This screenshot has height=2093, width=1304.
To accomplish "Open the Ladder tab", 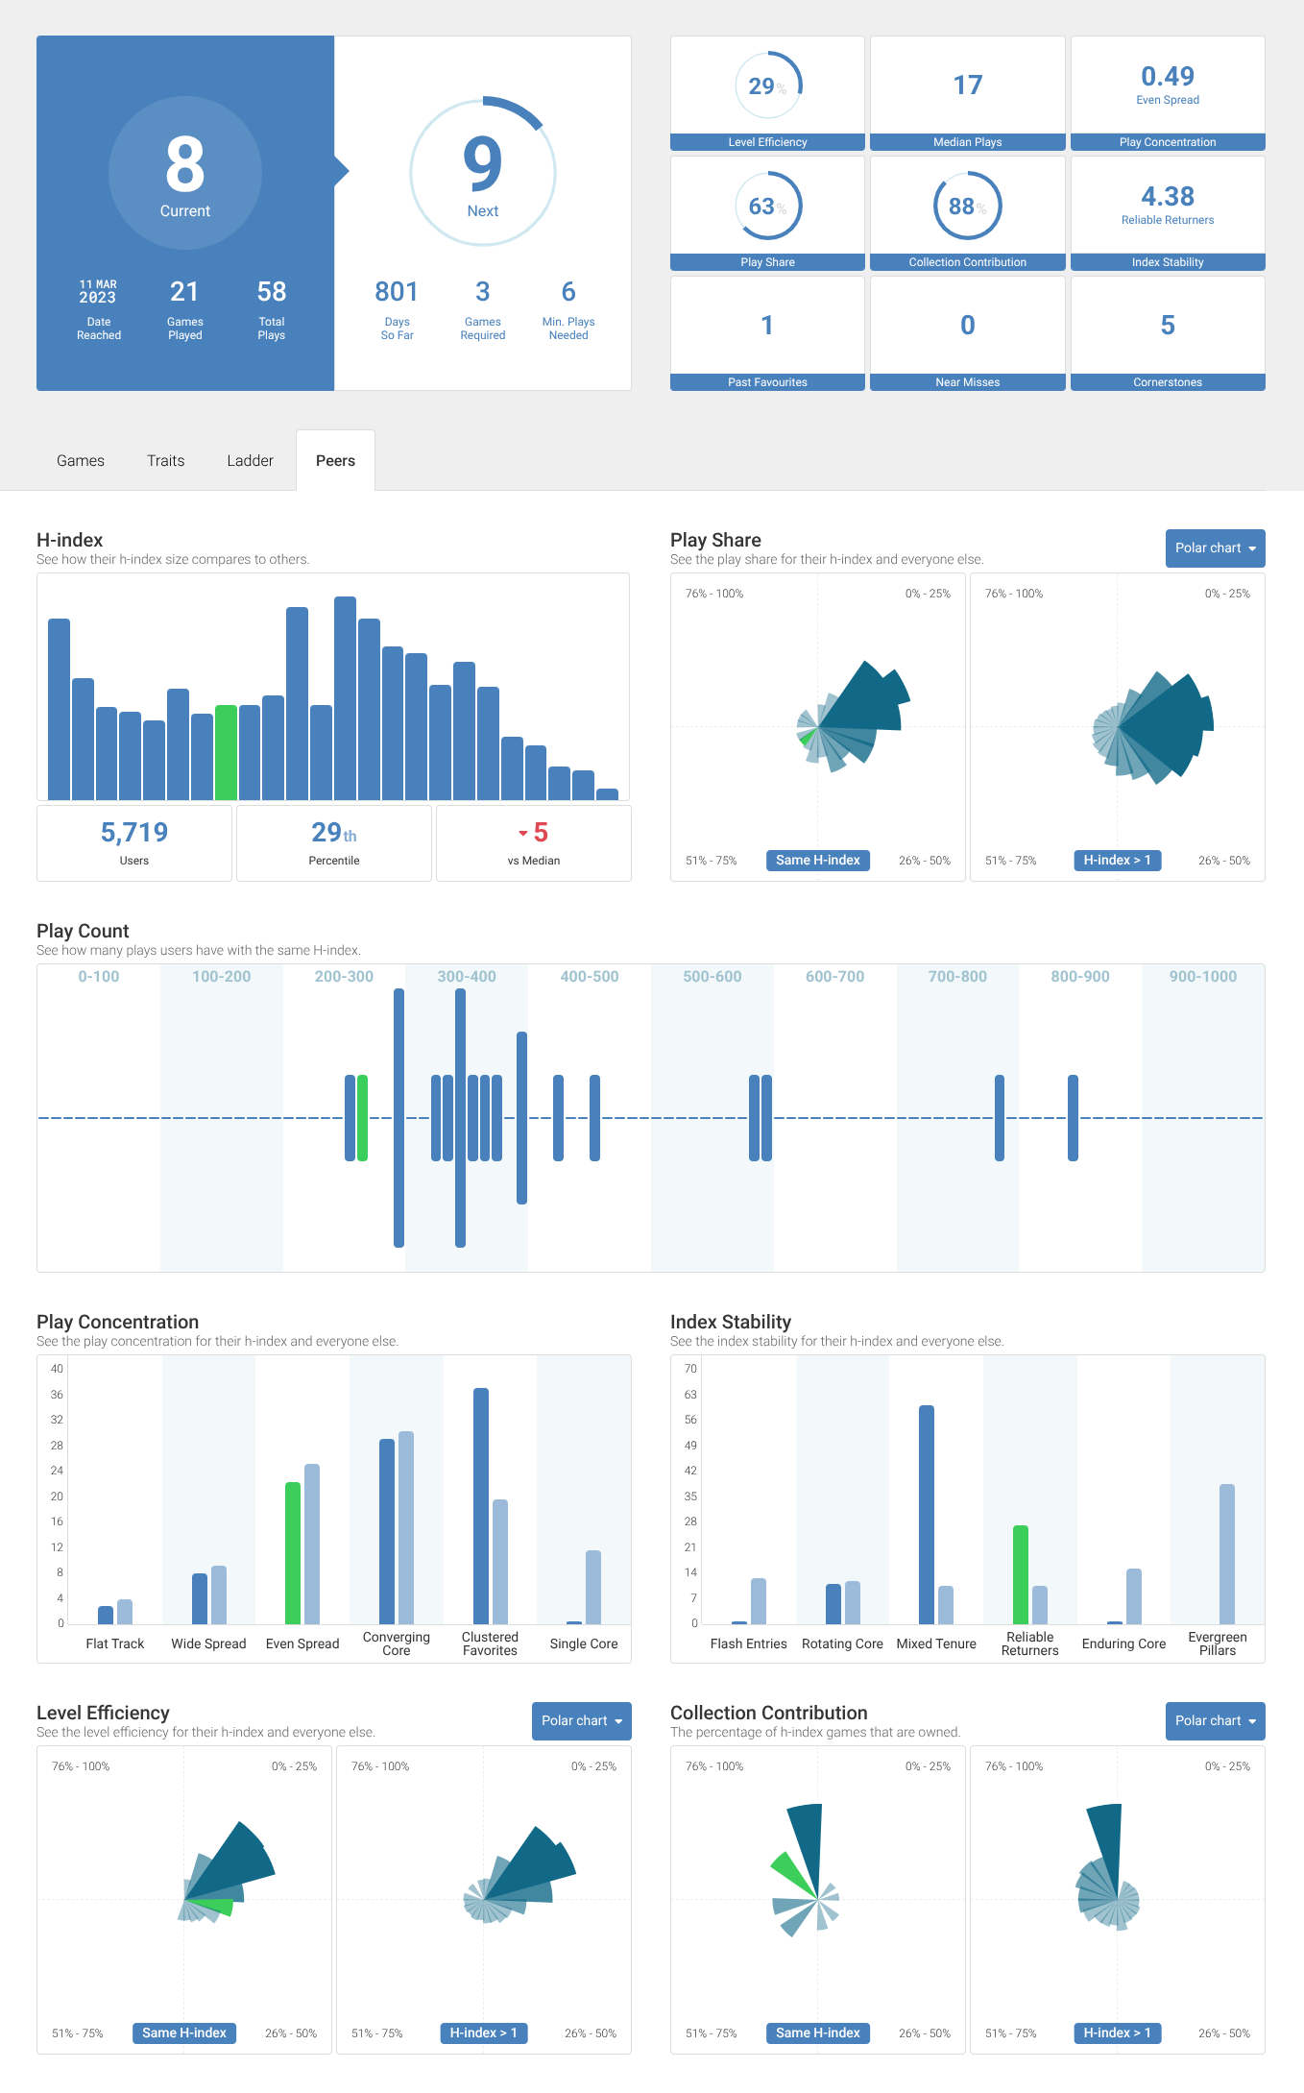I will click(x=250, y=461).
